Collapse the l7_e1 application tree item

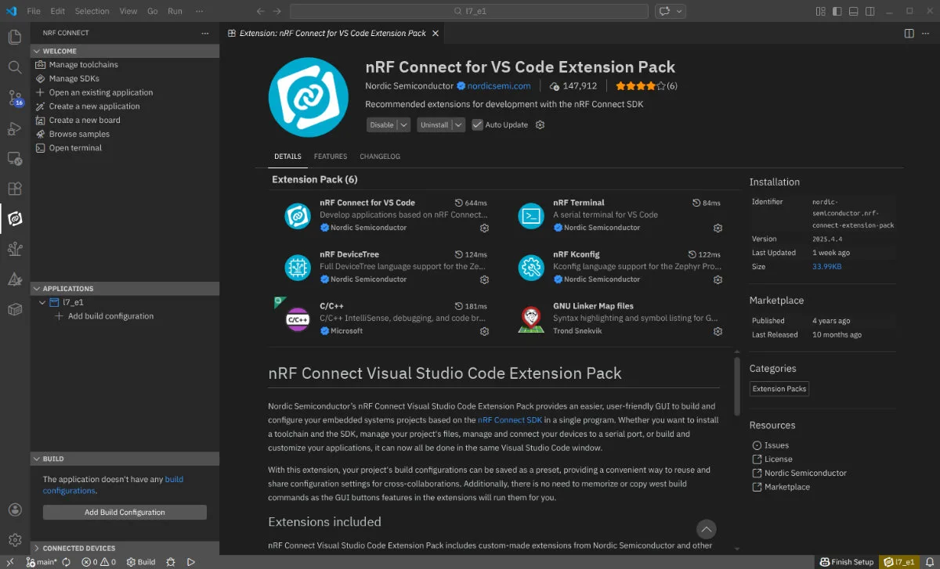coord(42,302)
